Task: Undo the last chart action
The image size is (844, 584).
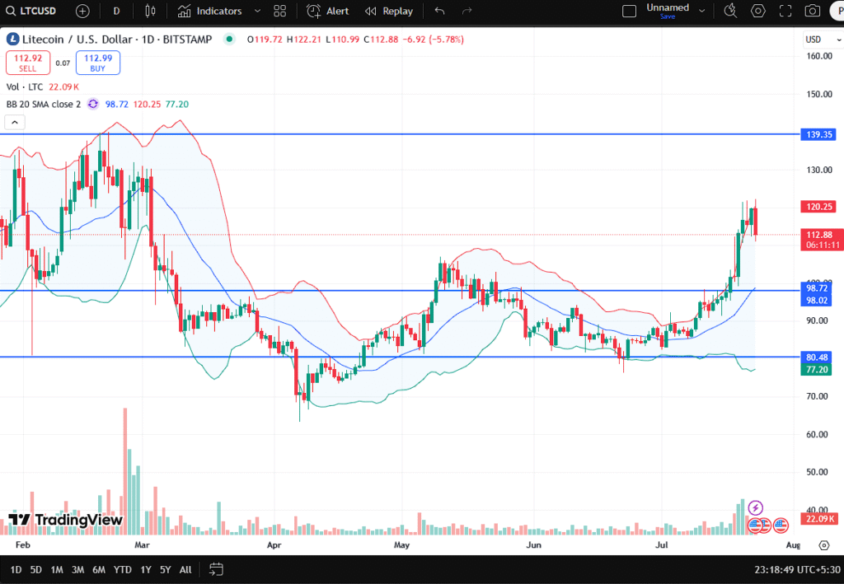Action: 440,11
